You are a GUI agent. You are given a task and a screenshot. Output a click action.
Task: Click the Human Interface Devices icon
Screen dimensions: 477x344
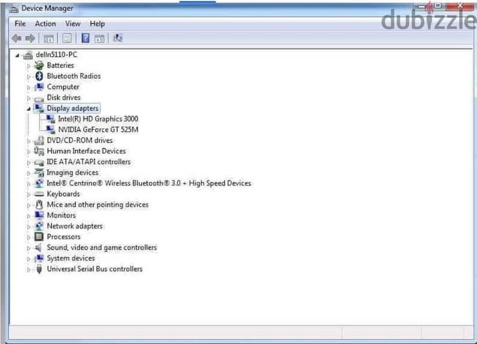coord(39,151)
